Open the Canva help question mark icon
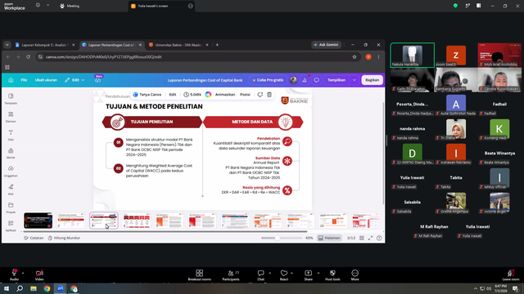524x294 pixels. tap(379, 238)
